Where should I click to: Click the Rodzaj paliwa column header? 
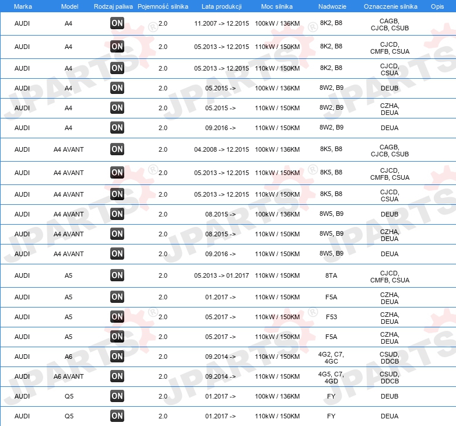pyautogui.click(x=113, y=6)
